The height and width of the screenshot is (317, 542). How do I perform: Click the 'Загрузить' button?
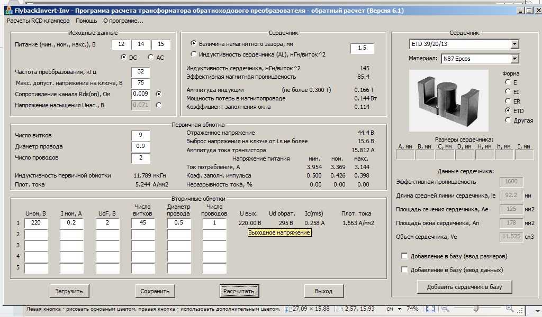click(x=69, y=291)
